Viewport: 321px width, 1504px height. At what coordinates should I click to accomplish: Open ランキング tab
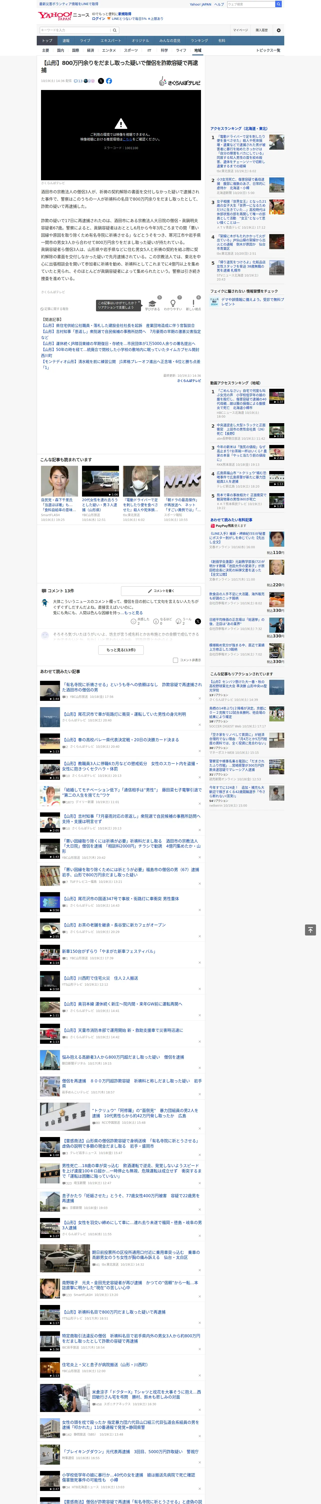199,41
